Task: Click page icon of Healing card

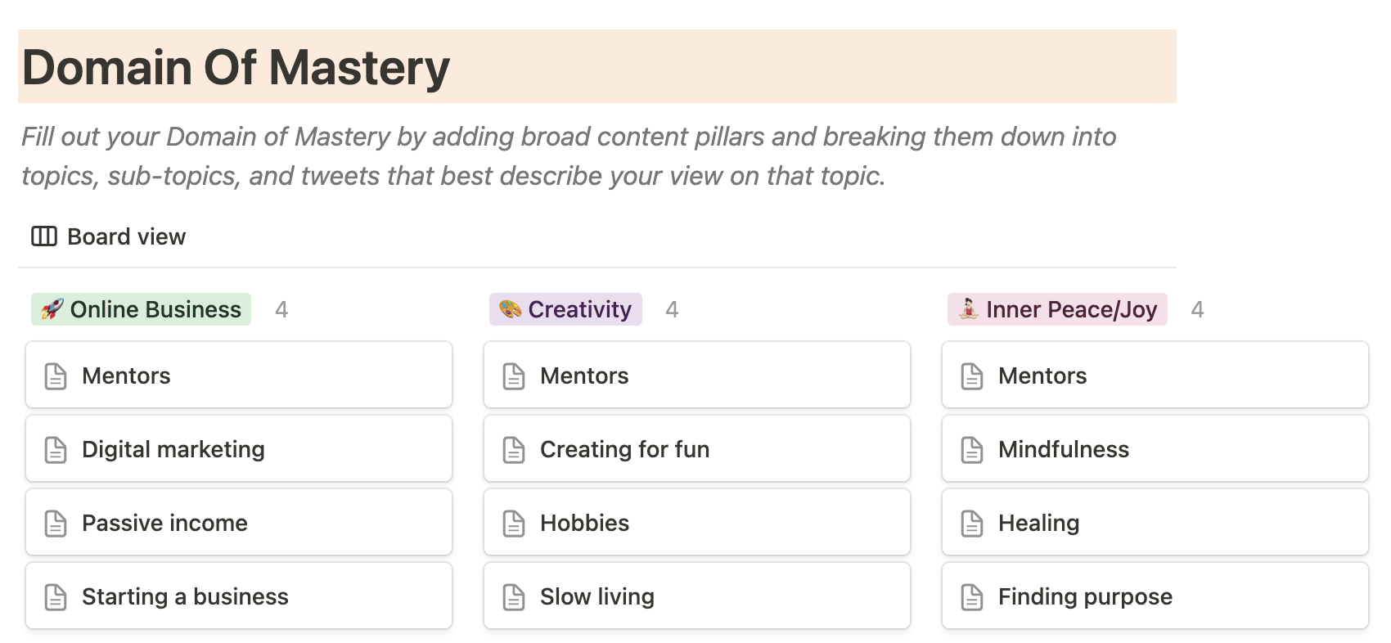Action: tap(972, 523)
